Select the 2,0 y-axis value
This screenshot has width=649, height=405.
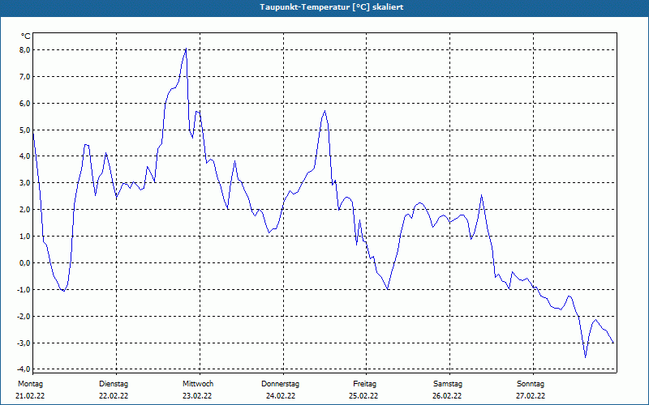pyautogui.click(x=25, y=210)
